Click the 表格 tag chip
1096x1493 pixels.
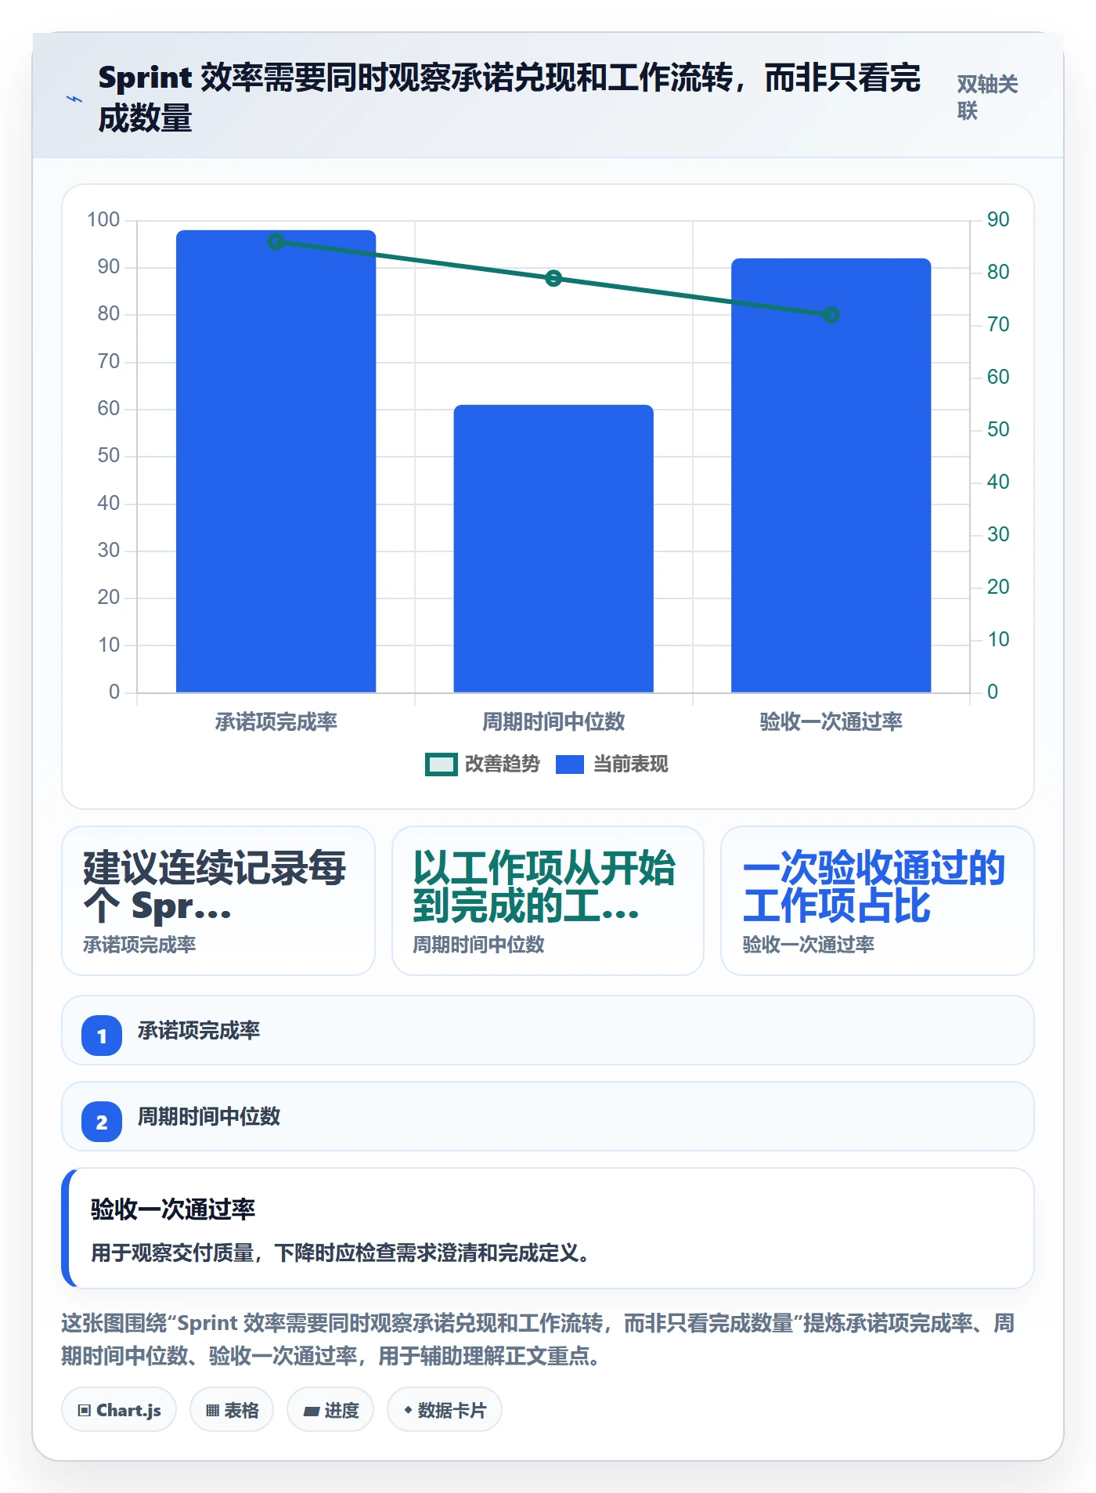coord(232,1410)
